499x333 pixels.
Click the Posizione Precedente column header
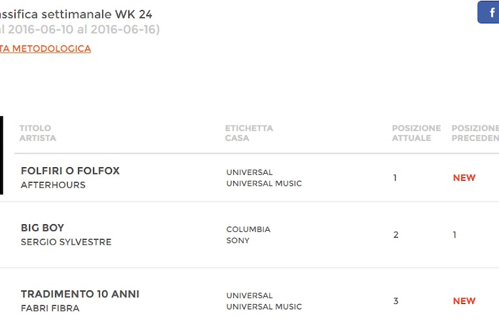click(475, 133)
